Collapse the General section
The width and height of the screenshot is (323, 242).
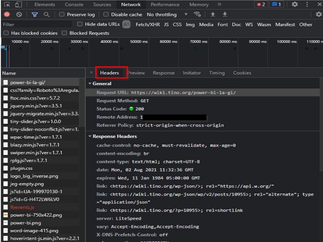click(90, 83)
